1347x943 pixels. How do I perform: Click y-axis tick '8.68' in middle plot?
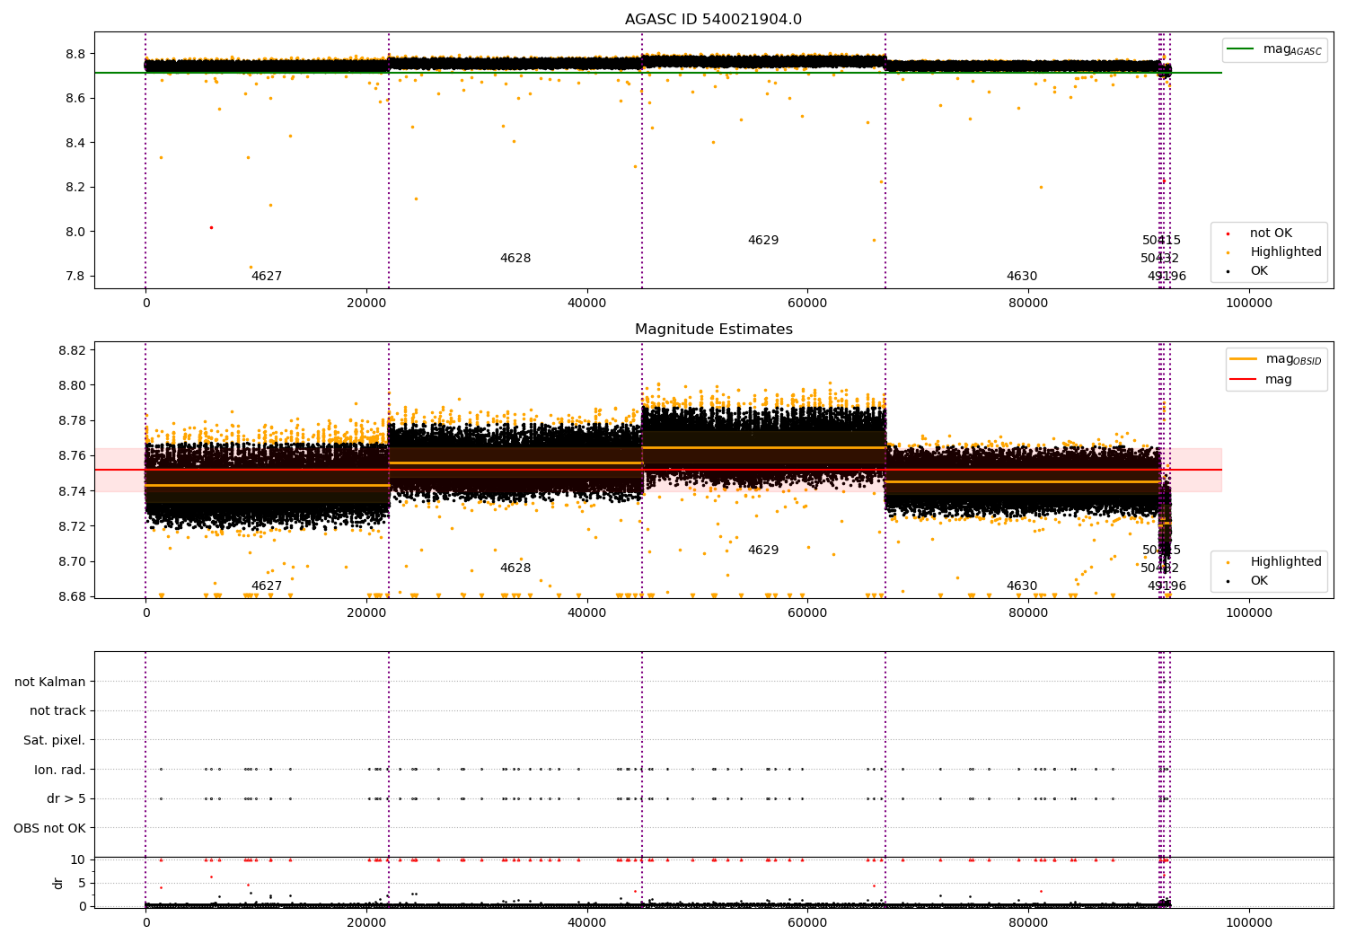(x=73, y=596)
